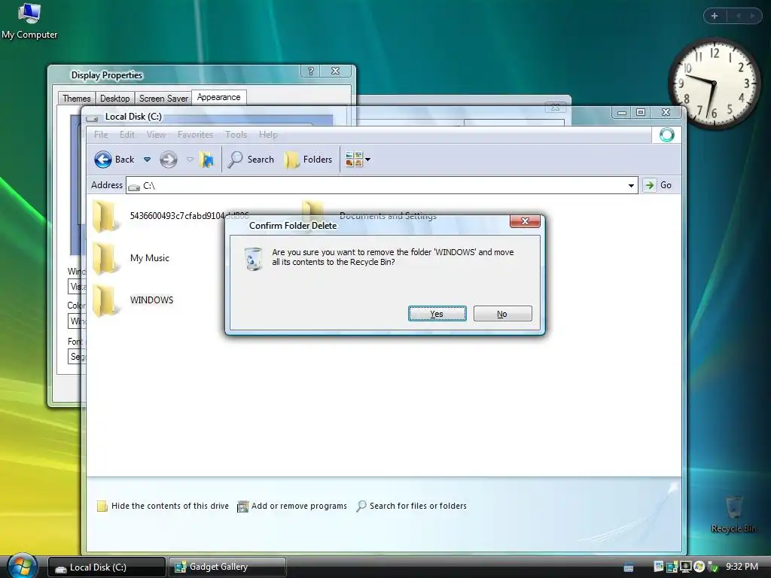Minimize the Local Disk (C:) window
The image size is (771, 578).
coord(622,113)
